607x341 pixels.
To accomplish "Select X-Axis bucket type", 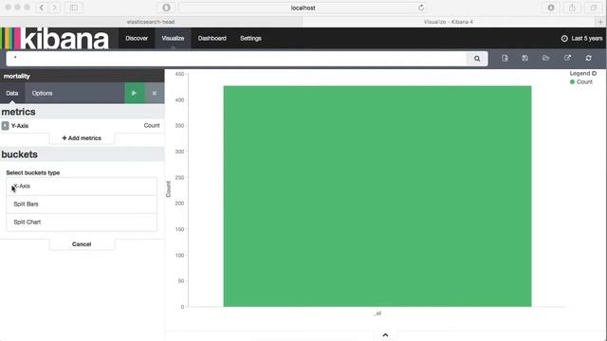I will pyautogui.click(x=82, y=187).
